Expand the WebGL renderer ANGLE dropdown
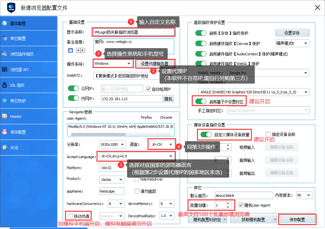 tap(254, 92)
